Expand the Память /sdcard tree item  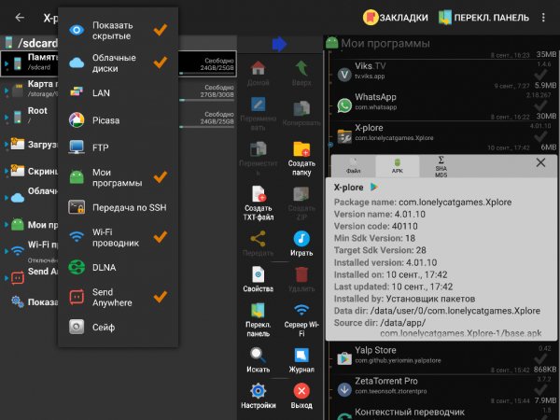coord(6,63)
